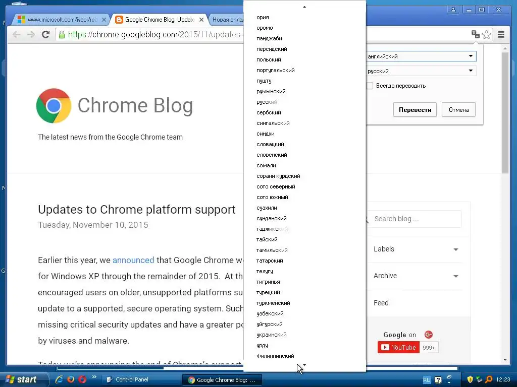Image resolution: width=517 pixels, height=387 pixels.
Task: Click the Chrome user profile button
Action: [453, 10]
